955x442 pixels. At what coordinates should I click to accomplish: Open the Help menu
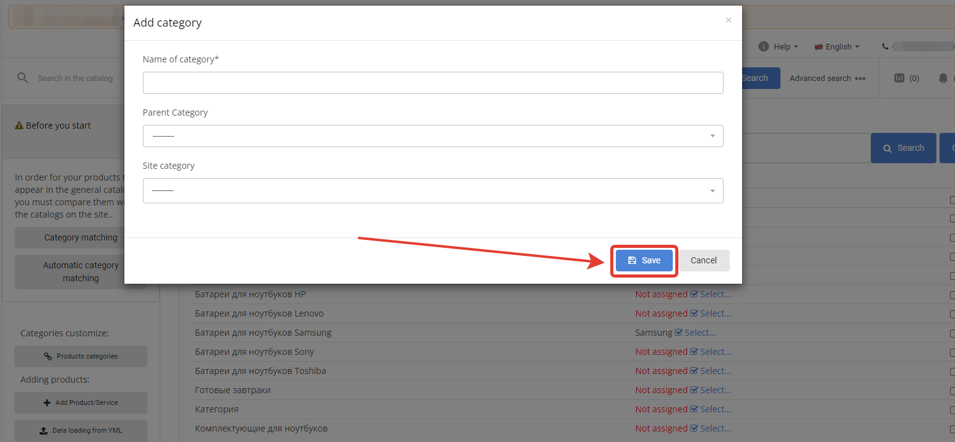click(x=782, y=46)
